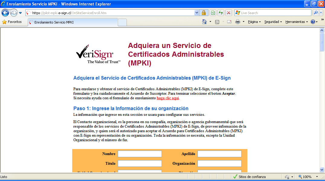
Task: Click into the Apellido text field
Action: [219, 154]
